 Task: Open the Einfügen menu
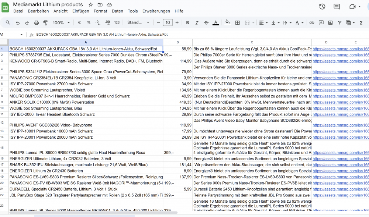point(81,11)
